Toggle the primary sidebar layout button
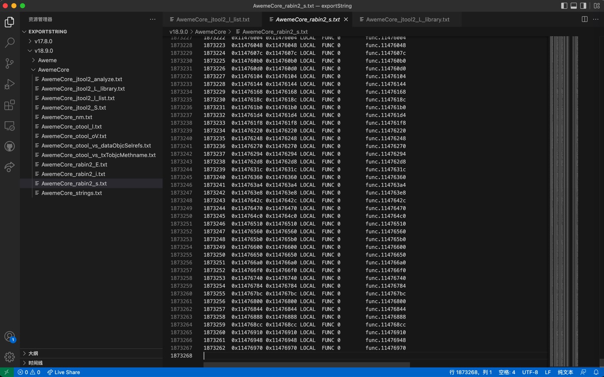Screen dimensions: 604x377 (x=564, y=6)
